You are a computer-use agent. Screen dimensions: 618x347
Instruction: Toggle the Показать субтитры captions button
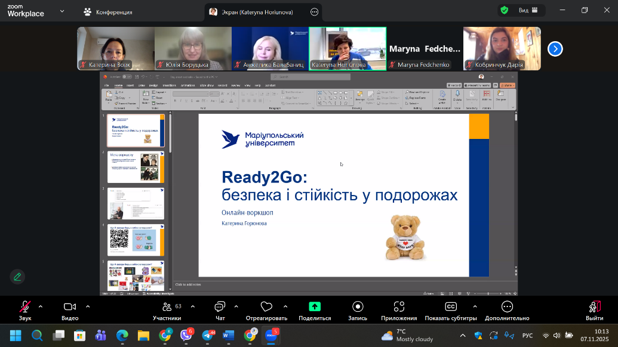(451, 306)
